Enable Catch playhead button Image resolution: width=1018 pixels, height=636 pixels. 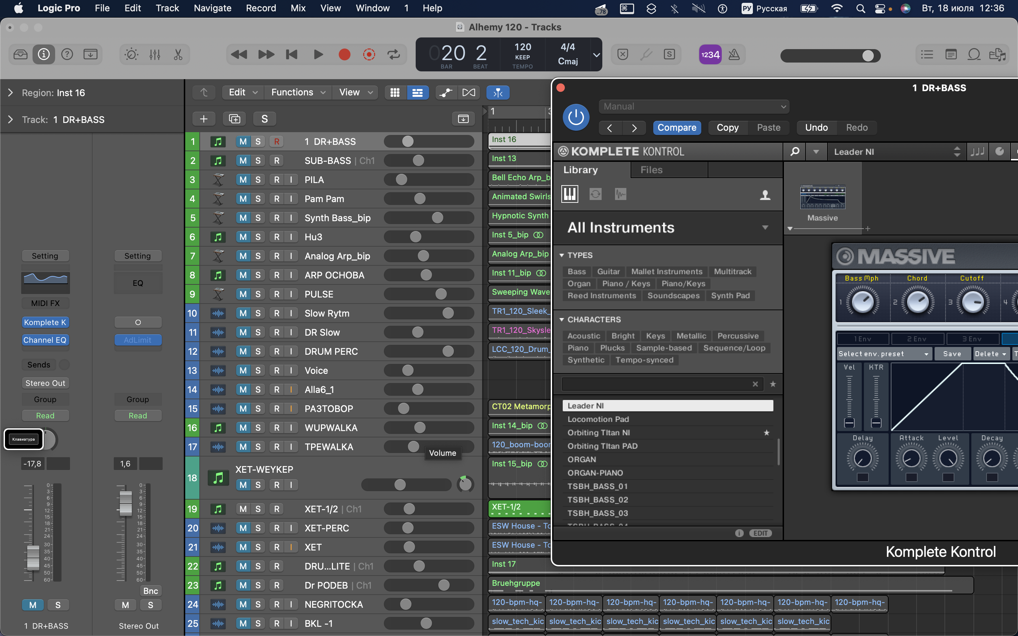click(x=498, y=93)
